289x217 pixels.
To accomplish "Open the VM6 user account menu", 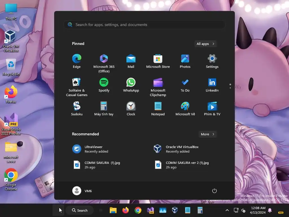I will tap(82, 191).
